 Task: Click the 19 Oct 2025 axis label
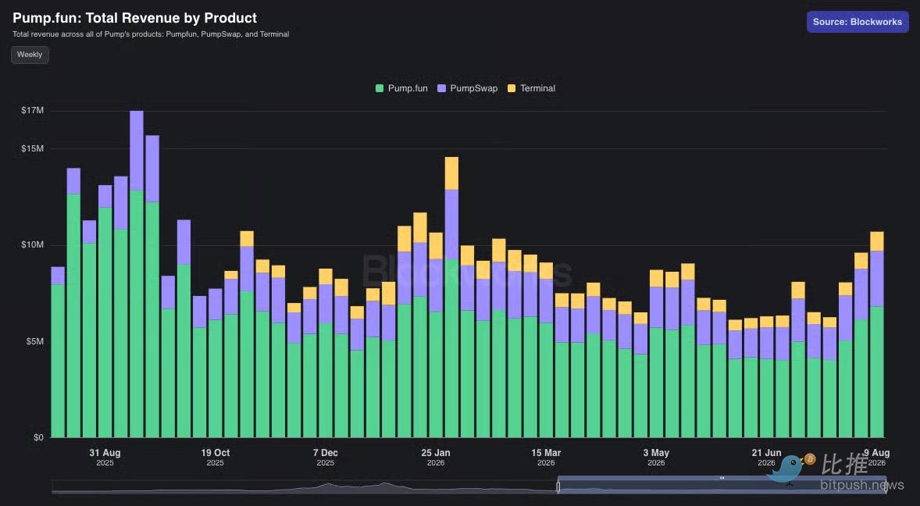[216, 458]
